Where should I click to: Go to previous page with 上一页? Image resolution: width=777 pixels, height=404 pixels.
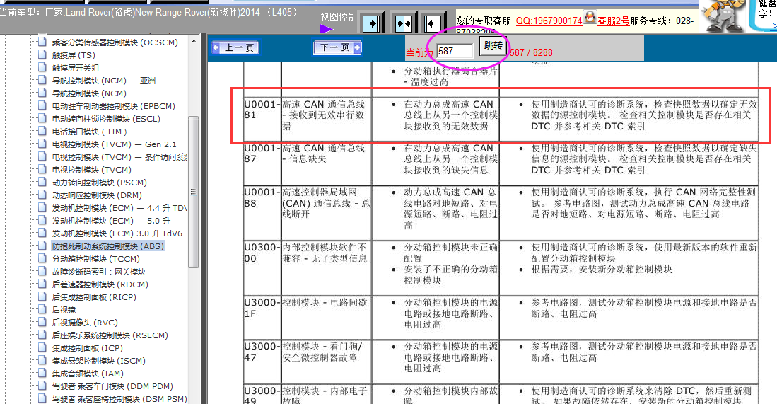coord(236,47)
